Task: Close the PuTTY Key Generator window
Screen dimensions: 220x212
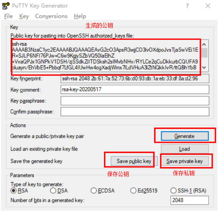Action: point(208,6)
